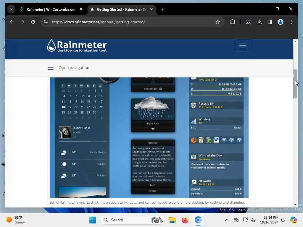303x227 pixels.
Task: Open the Windows Start menu
Action: 93,220
